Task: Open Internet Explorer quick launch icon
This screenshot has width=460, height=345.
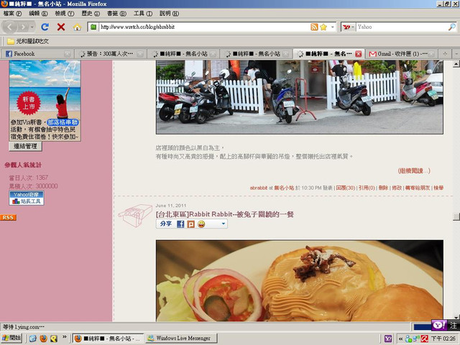Action: [x=33, y=339]
